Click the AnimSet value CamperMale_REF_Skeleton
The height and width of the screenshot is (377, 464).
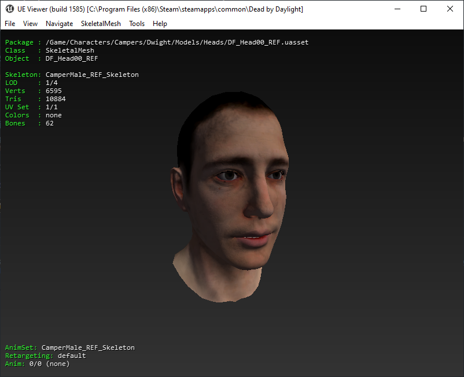(88, 348)
